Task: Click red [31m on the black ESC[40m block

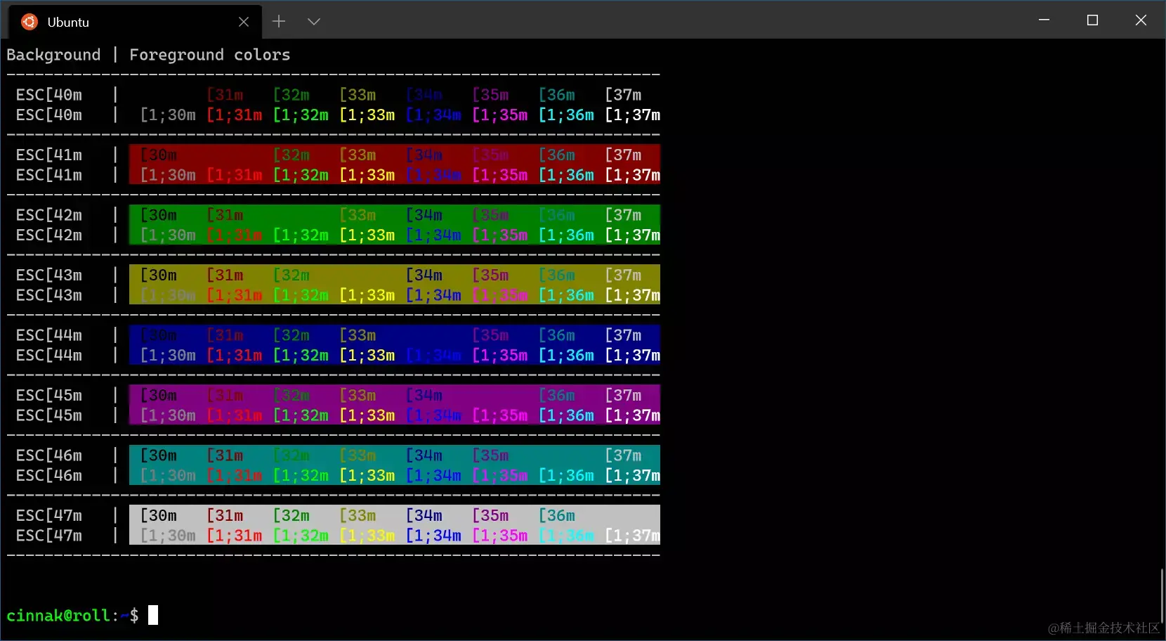Action: point(225,95)
